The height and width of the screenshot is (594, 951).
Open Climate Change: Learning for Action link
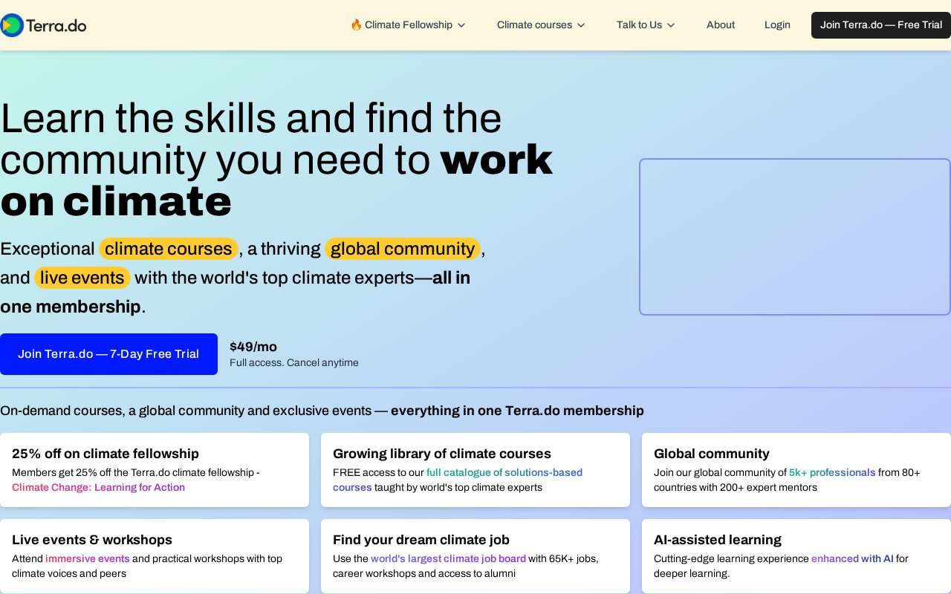click(98, 487)
